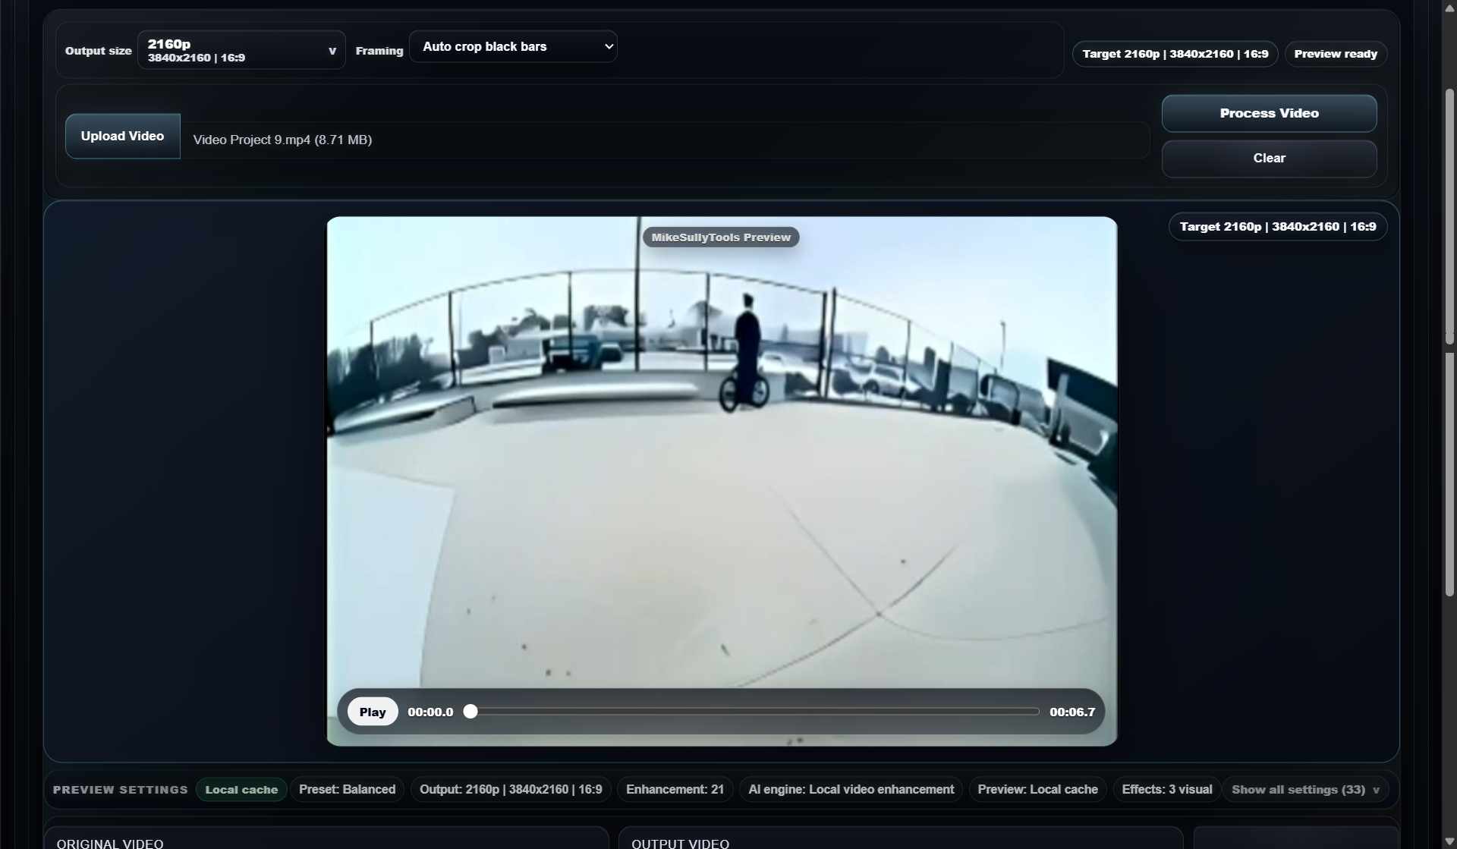This screenshot has width=1457, height=849.
Task: Click the 00:06.7 duration label
Action: click(x=1072, y=712)
